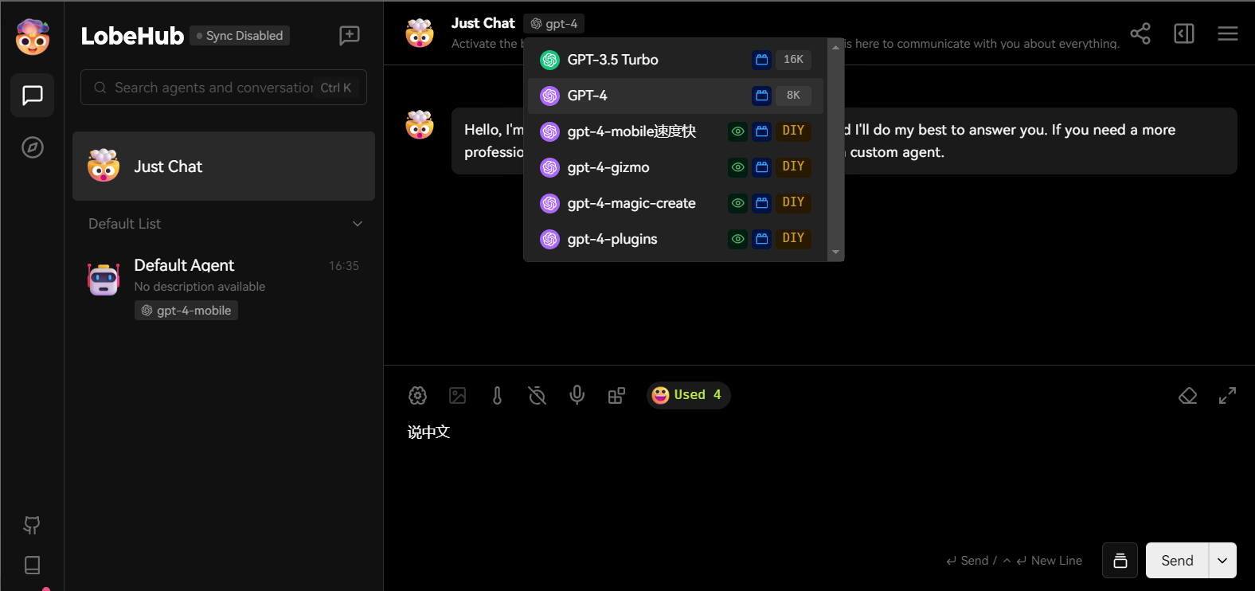
Task: Click the bot avatar beside the greeting message
Action: 420,124
